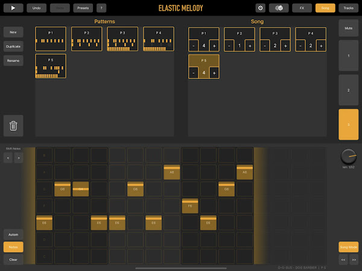
Task: Go to previous pattern with << button
Action: pyautogui.click(x=343, y=260)
